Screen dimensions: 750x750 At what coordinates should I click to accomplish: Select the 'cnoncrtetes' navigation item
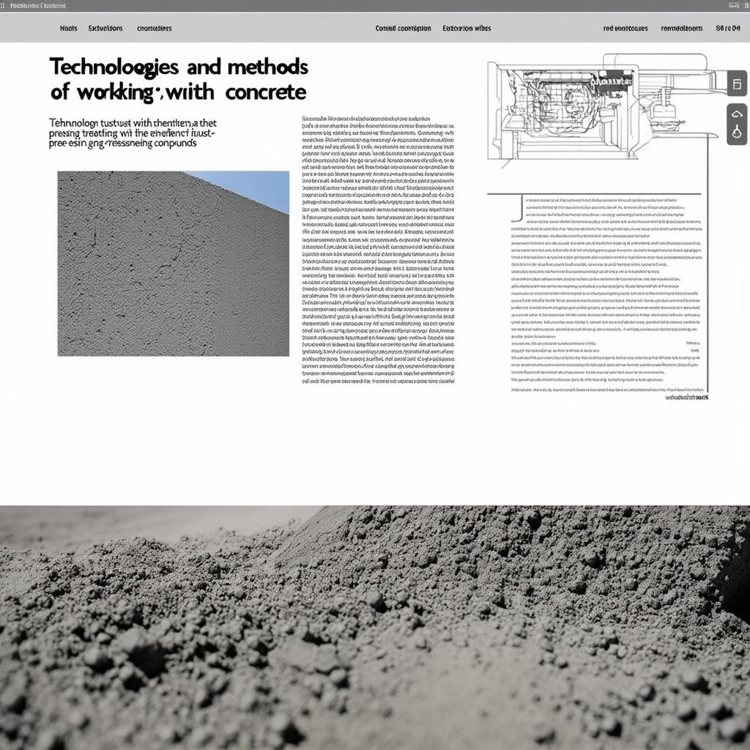coord(155,29)
